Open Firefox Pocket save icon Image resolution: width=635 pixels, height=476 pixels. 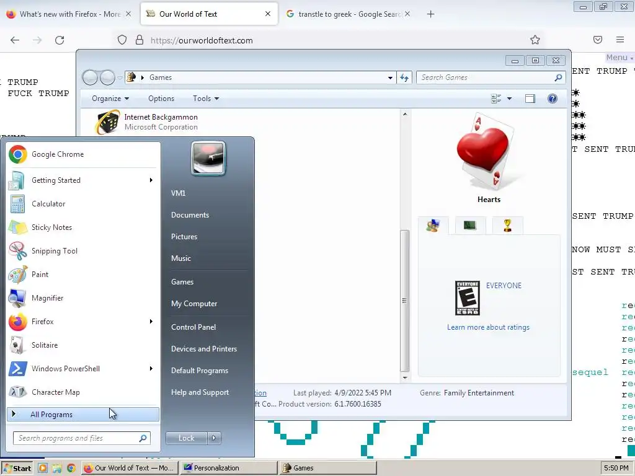click(598, 40)
